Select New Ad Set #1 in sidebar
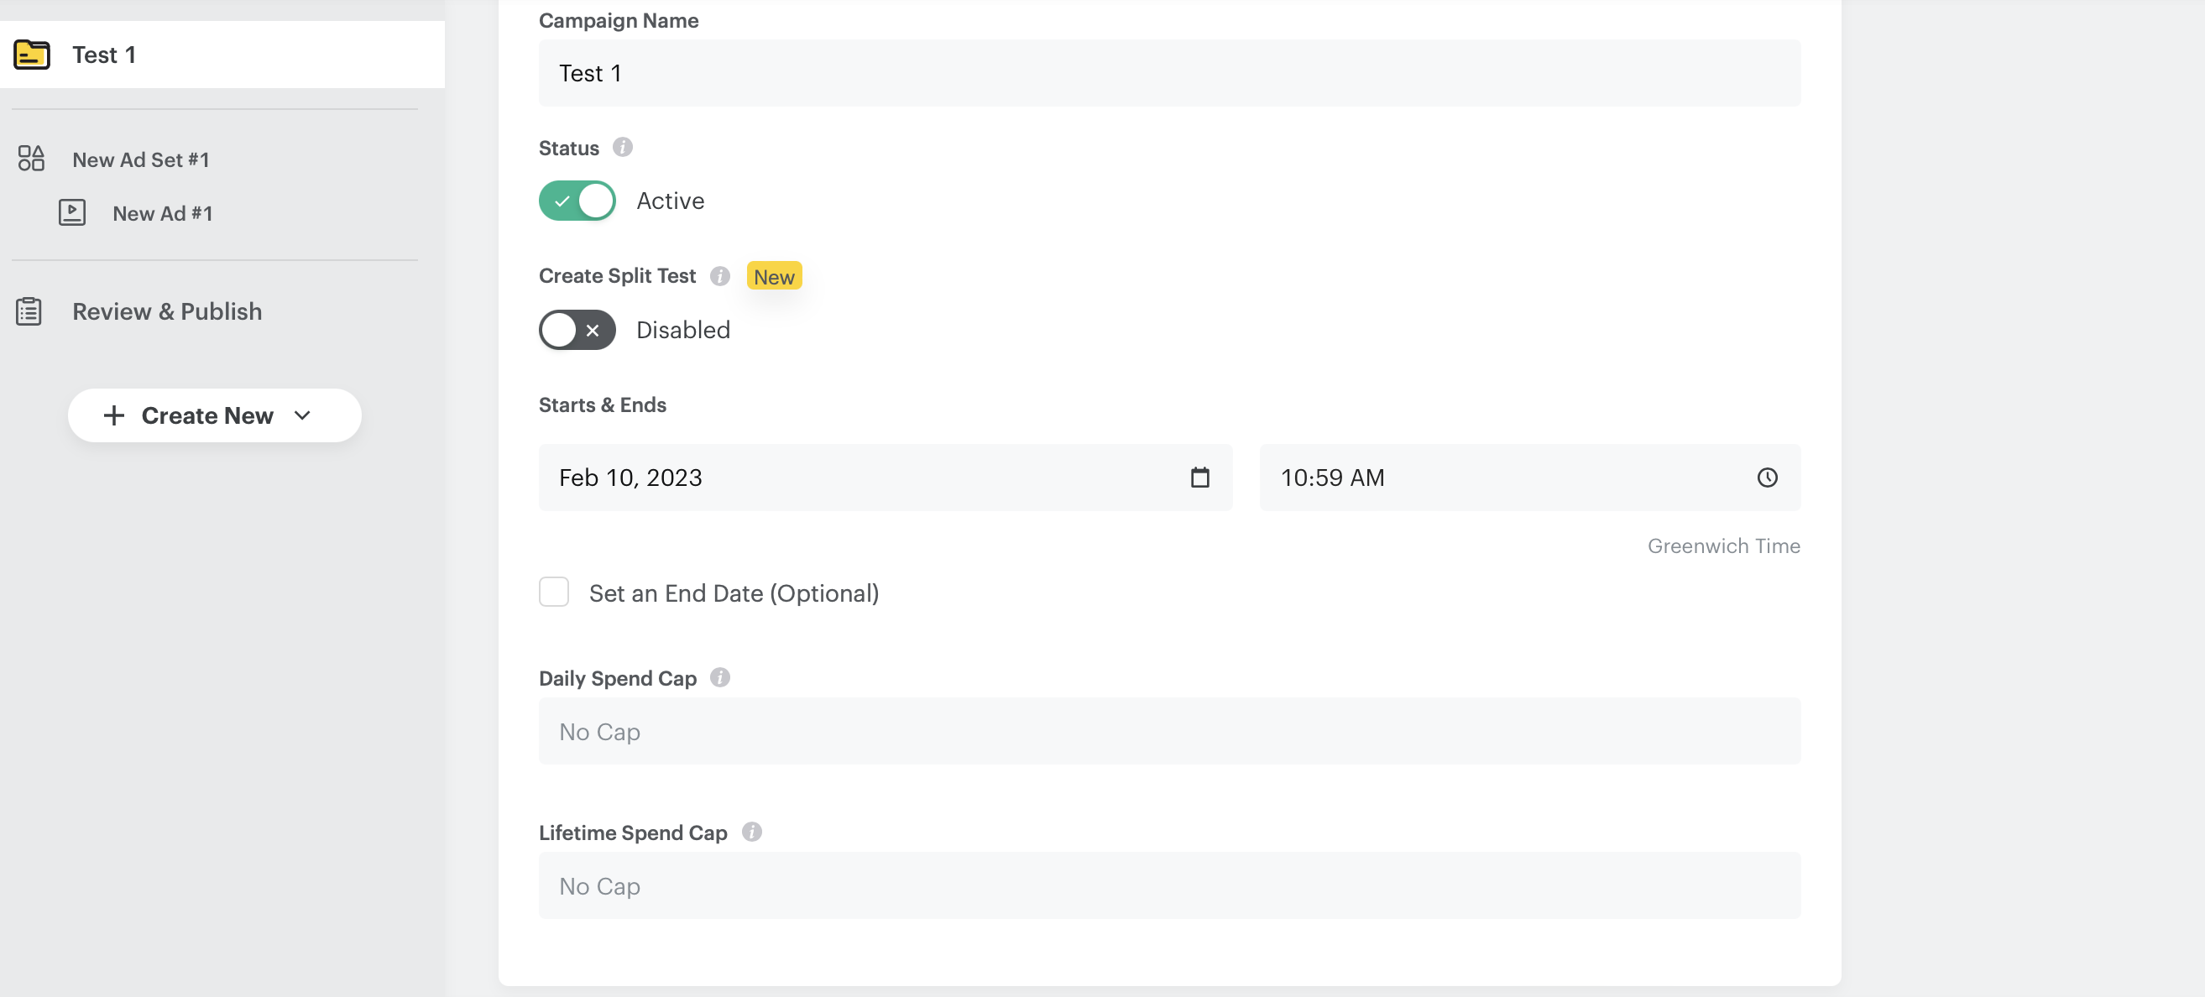 pos(140,160)
